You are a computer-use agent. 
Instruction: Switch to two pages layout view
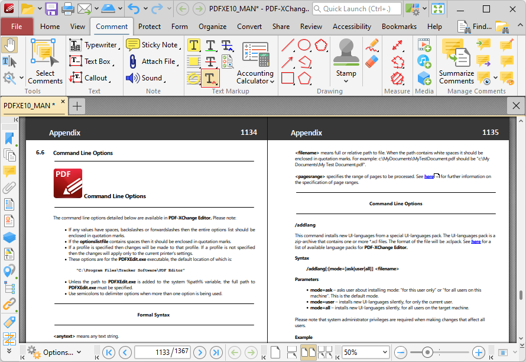308,353
